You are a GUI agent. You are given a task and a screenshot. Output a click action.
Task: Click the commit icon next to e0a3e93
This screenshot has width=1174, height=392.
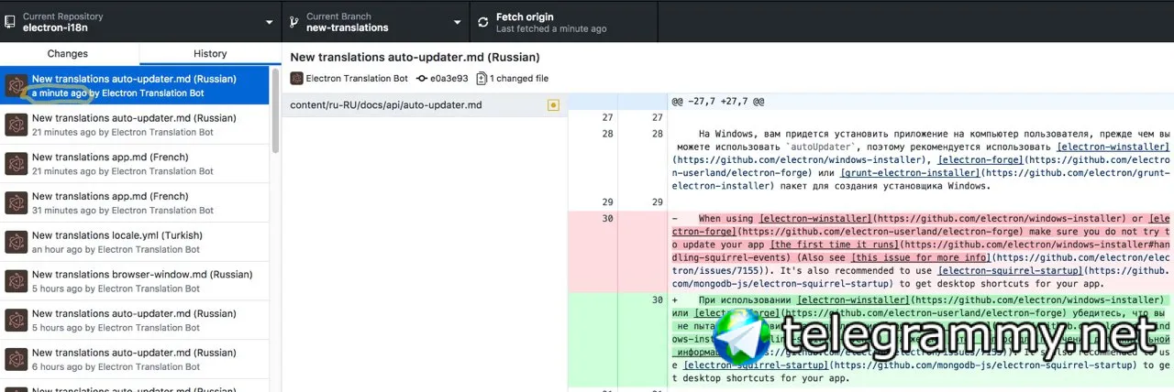[421, 79]
